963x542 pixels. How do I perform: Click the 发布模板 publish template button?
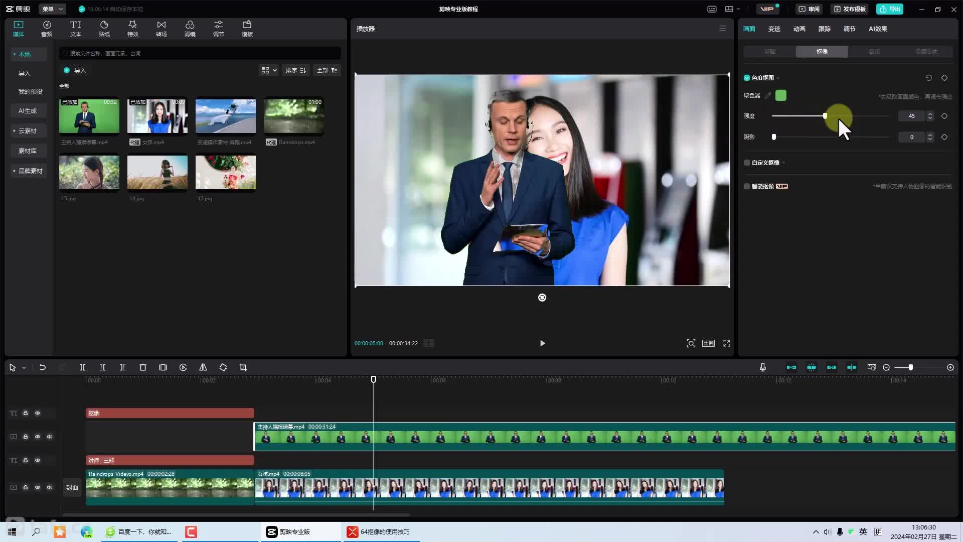850,9
